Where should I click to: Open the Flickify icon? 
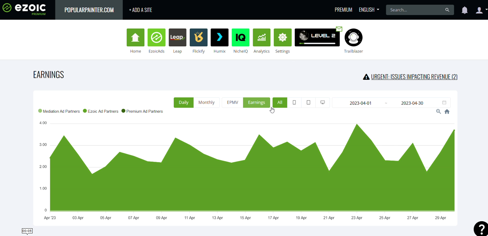199,38
